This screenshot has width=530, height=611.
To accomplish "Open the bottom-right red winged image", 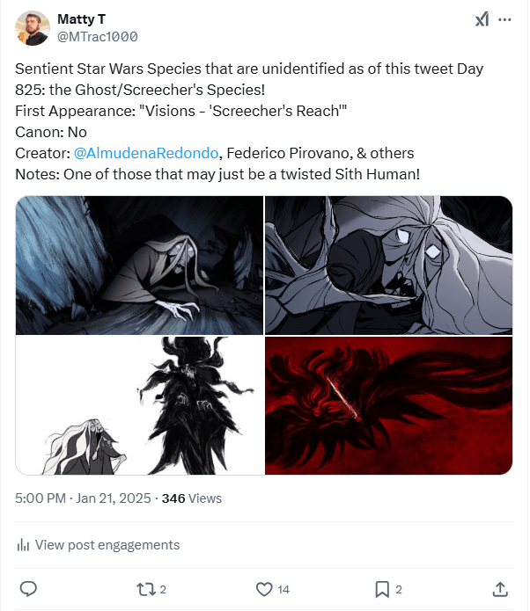I will (388, 405).
